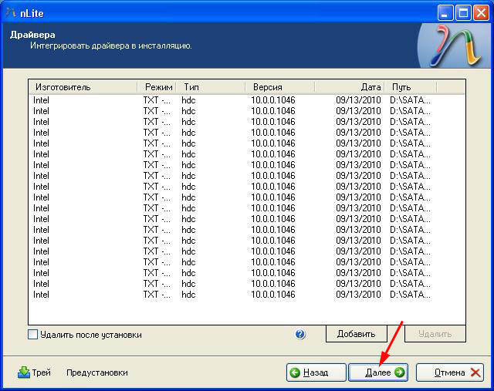Select the first Intel driver row
The image size is (494, 391).
coord(232,100)
